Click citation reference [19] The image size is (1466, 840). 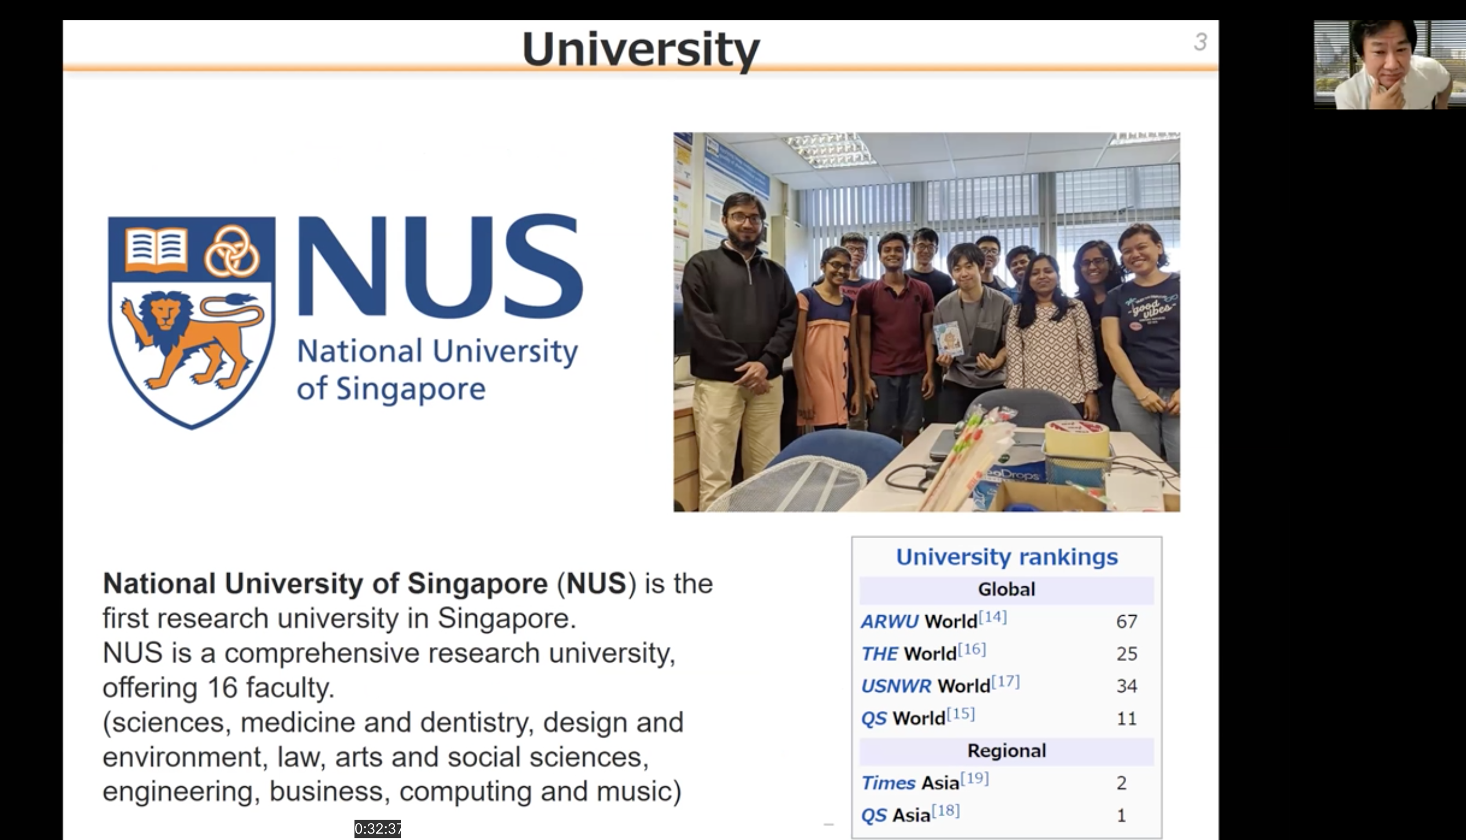click(974, 778)
